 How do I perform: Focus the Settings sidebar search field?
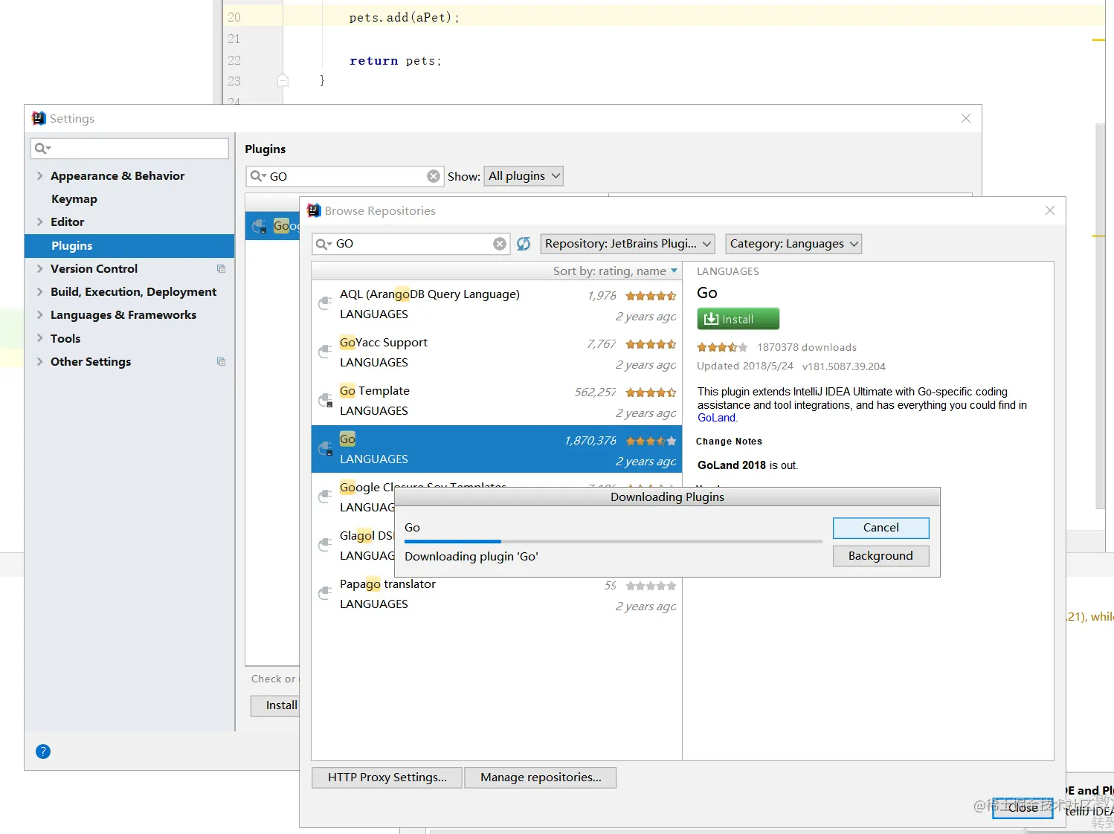(129, 149)
